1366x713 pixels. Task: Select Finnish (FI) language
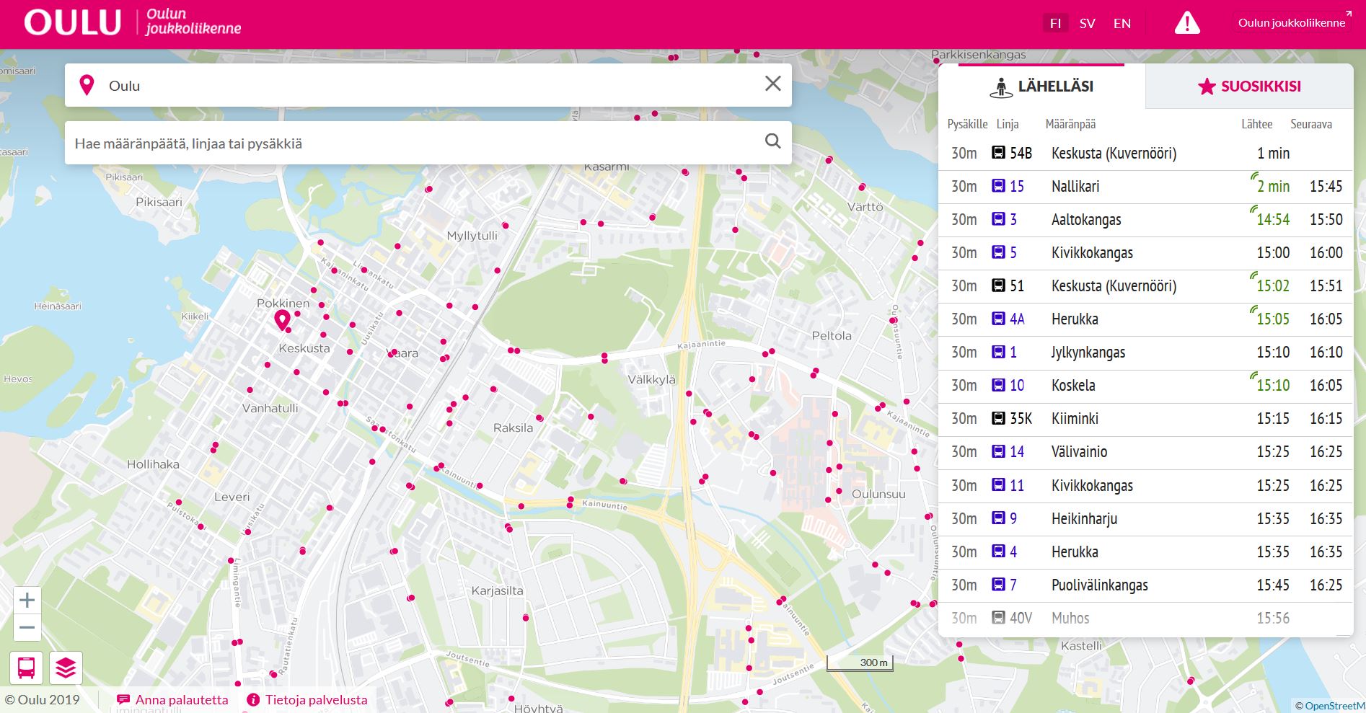pos(1055,24)
